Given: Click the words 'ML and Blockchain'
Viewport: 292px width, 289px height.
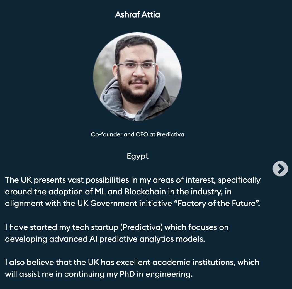Looking at the screenshot, I should coord(130,192).
